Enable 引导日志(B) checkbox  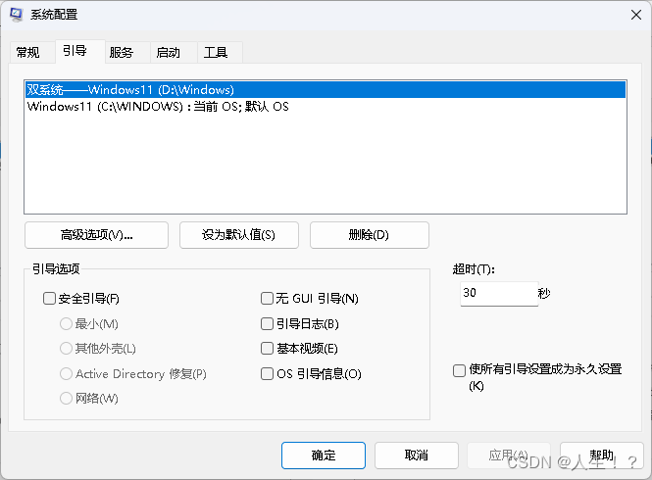[267, 323]
